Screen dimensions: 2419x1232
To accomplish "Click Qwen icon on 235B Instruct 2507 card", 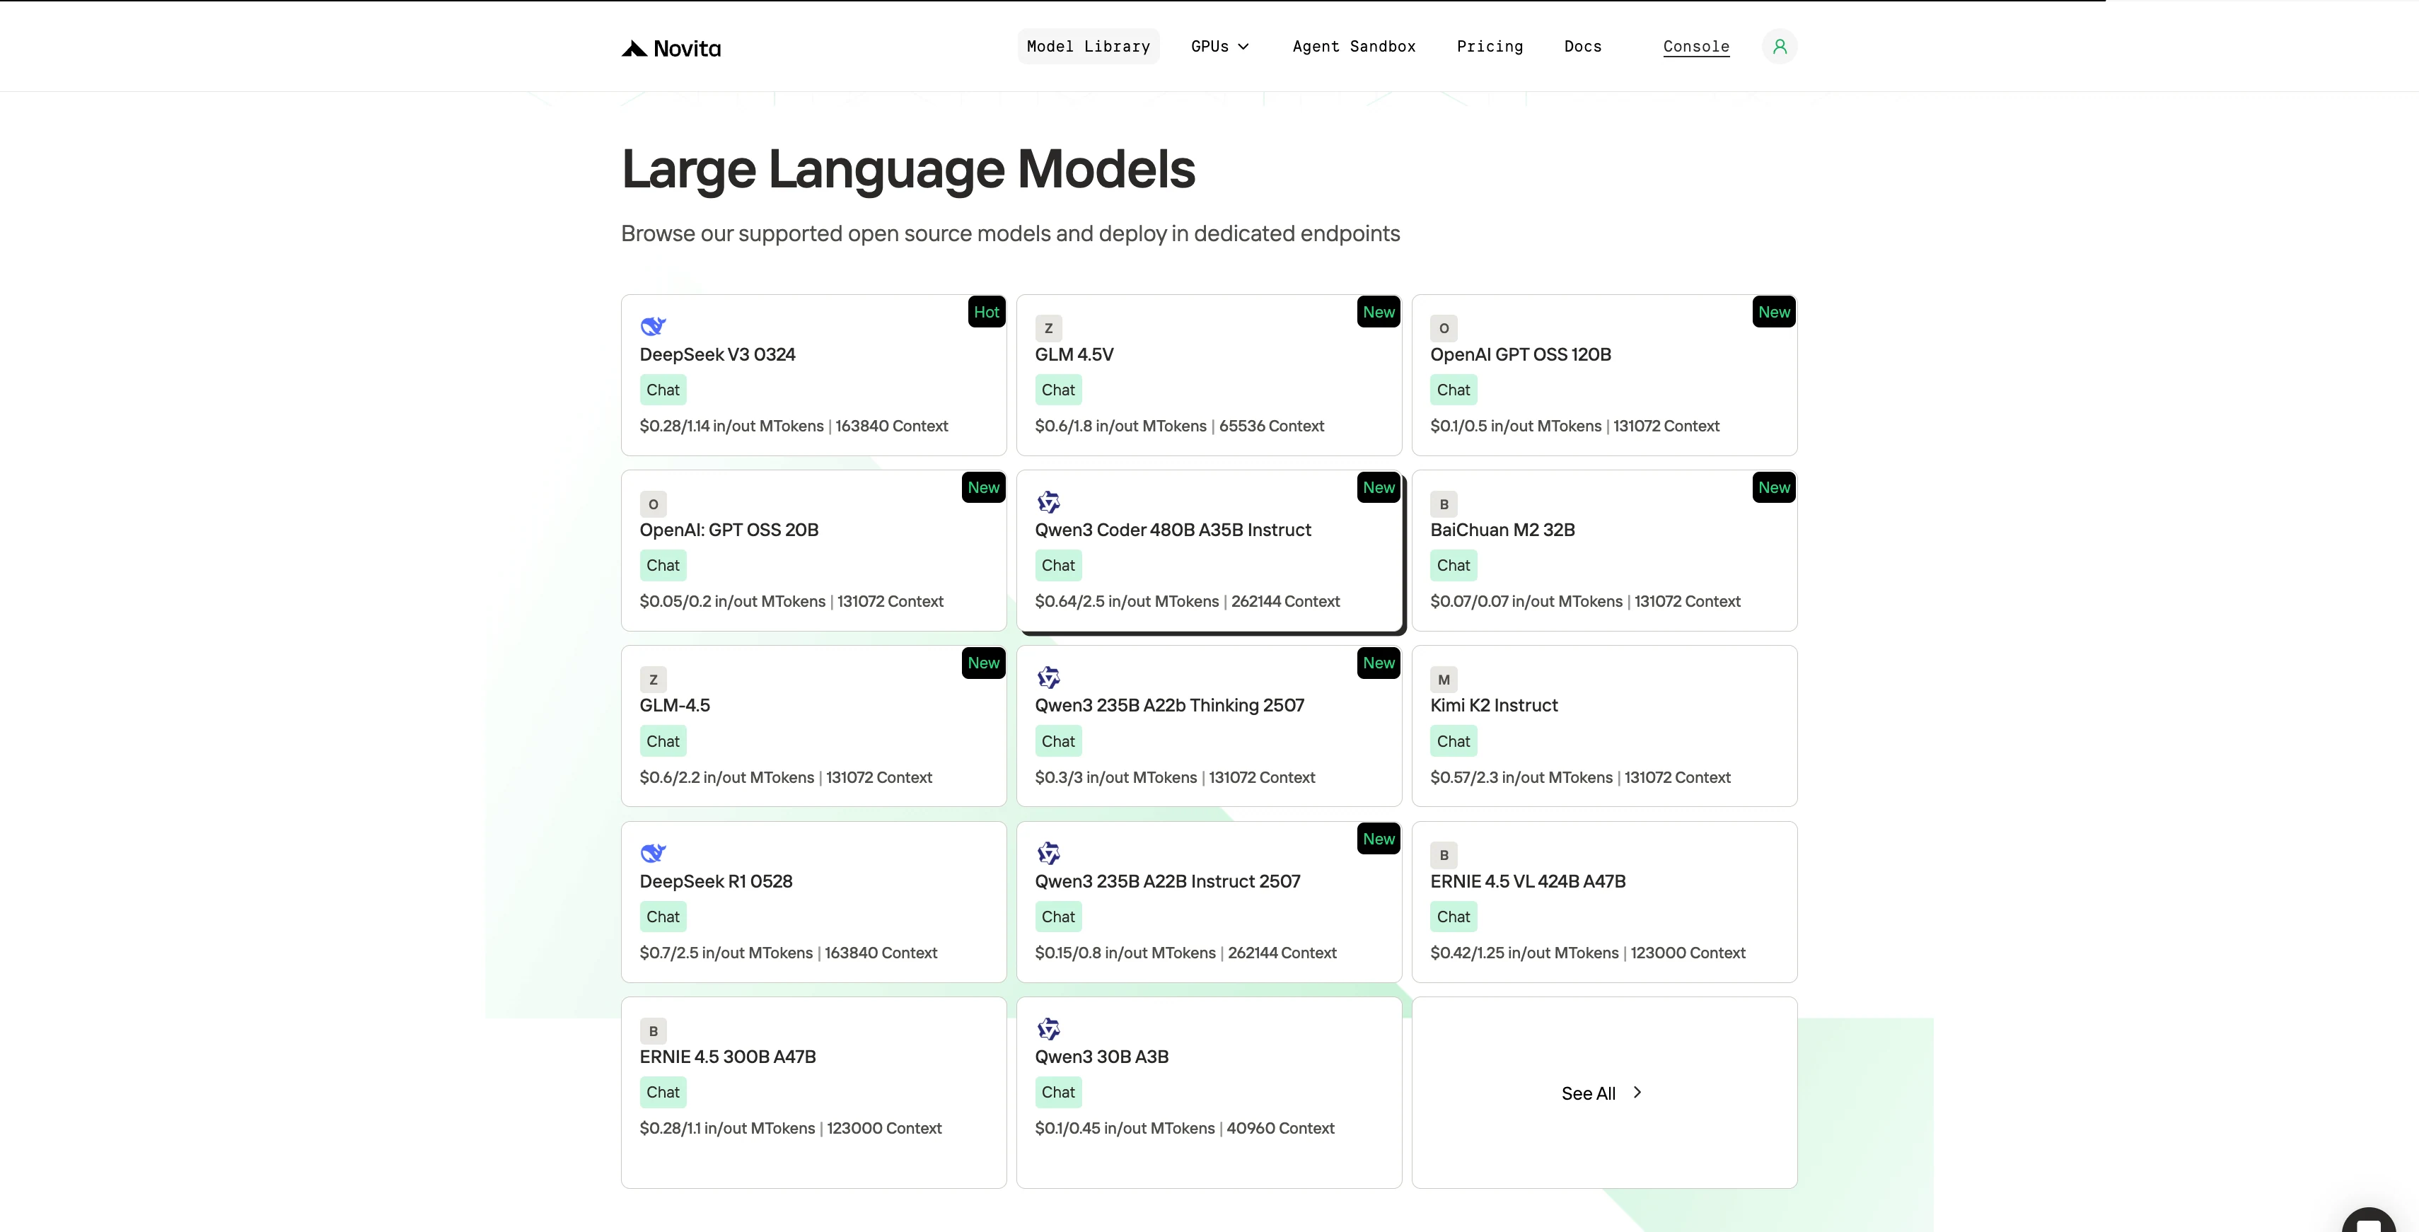I will pos(1048,854).
